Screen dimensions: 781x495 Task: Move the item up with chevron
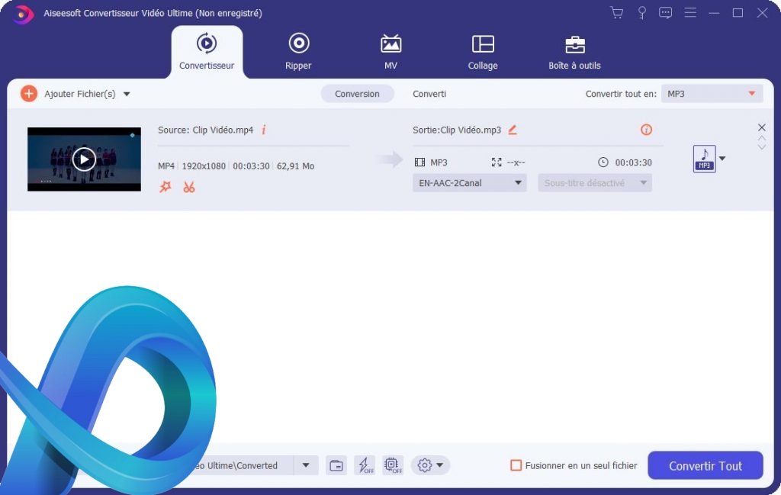[762, 139]
